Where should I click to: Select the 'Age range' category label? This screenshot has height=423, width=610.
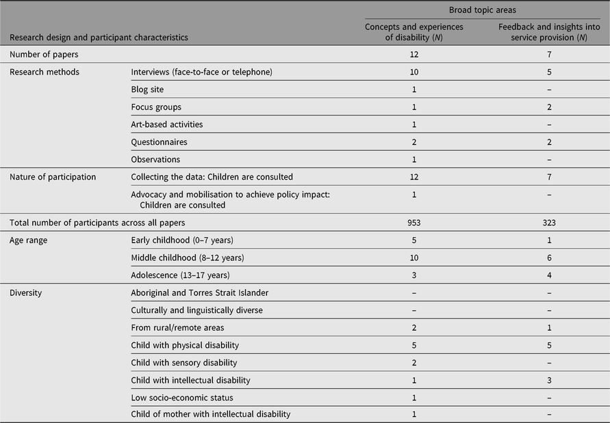29,241
